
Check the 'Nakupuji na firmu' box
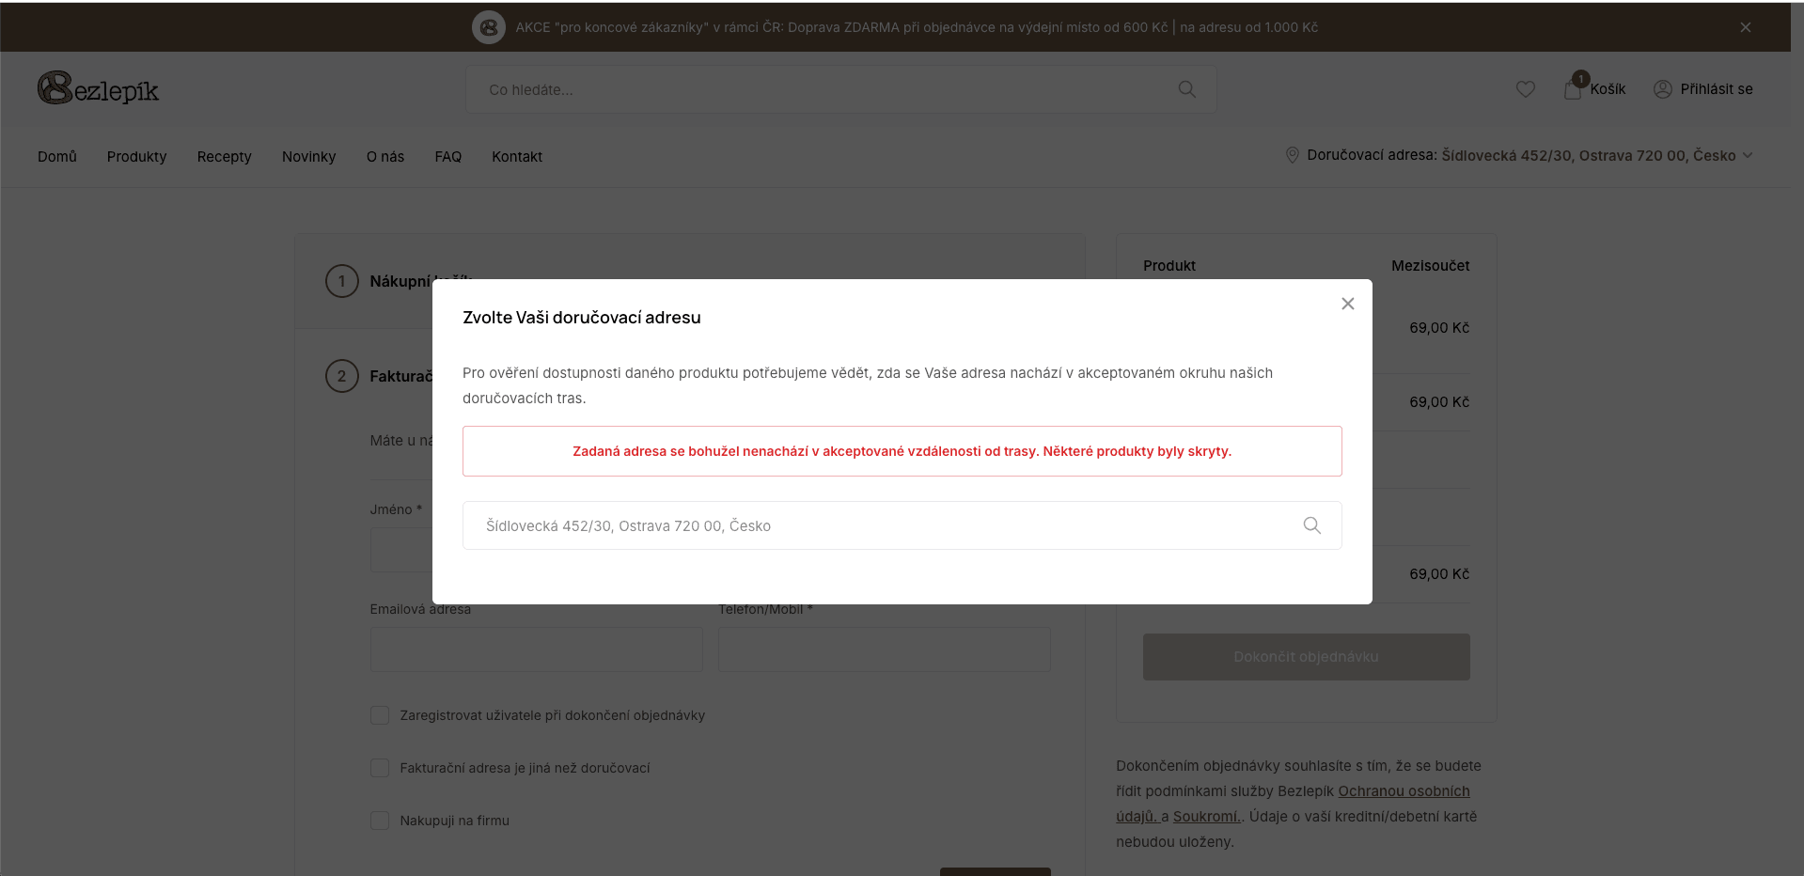[x=380, y=821]
